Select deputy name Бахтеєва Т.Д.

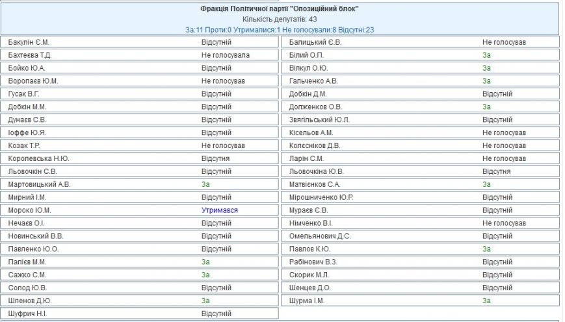tap(29, 55)
